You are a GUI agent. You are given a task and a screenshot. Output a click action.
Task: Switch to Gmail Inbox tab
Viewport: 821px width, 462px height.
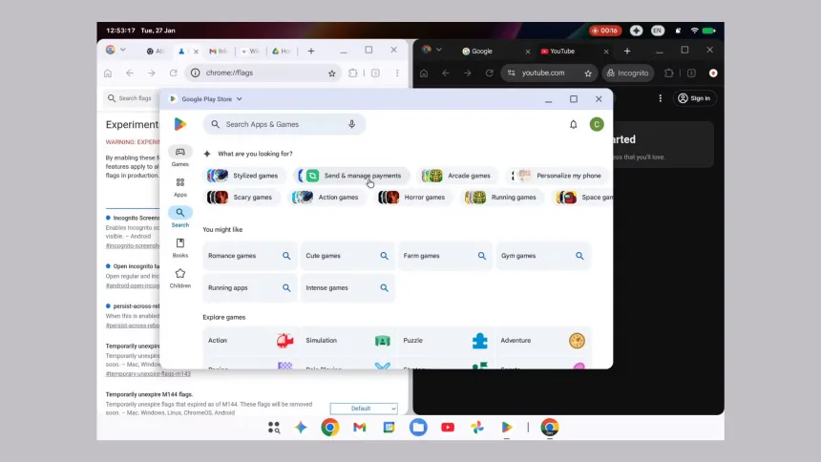[219, 51]
